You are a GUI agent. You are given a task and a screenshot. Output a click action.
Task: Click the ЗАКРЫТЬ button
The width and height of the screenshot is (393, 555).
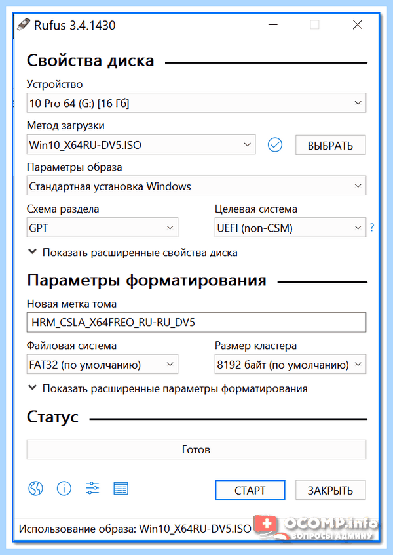[x=330, y=490]
